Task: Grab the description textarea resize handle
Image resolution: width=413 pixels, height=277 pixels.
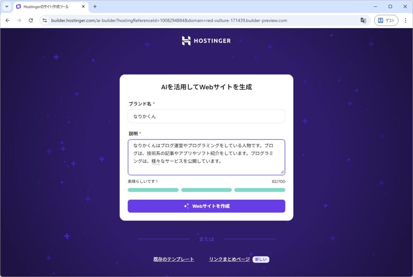Action: click(282, 172)
